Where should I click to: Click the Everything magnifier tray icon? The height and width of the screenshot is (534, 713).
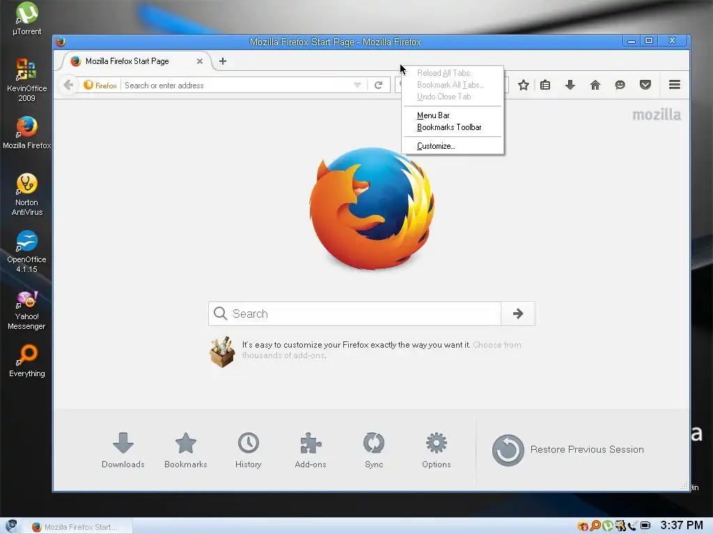pyautogui.click(x=595, y=526)
